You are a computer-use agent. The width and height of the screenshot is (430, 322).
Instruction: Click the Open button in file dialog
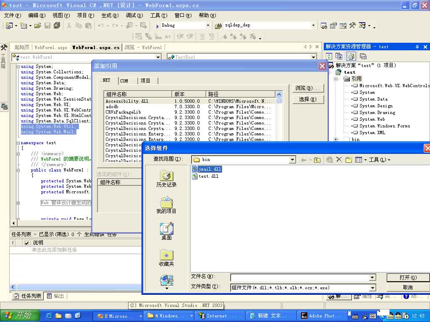(x=408, y=278)
